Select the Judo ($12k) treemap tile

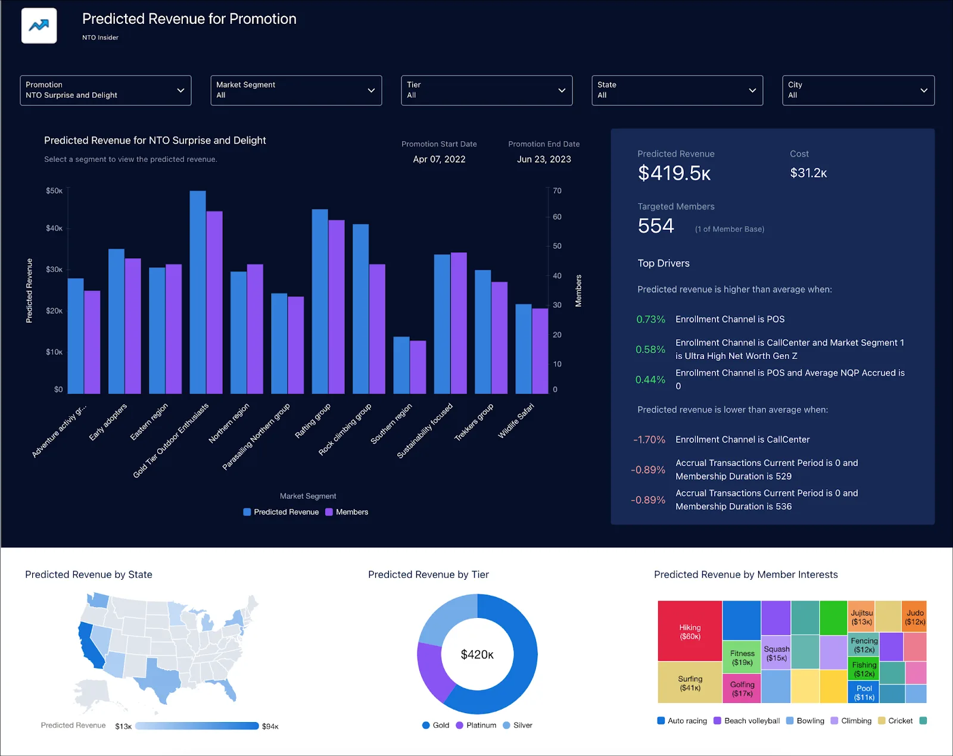pyautogui.click(x=914, y=617)
